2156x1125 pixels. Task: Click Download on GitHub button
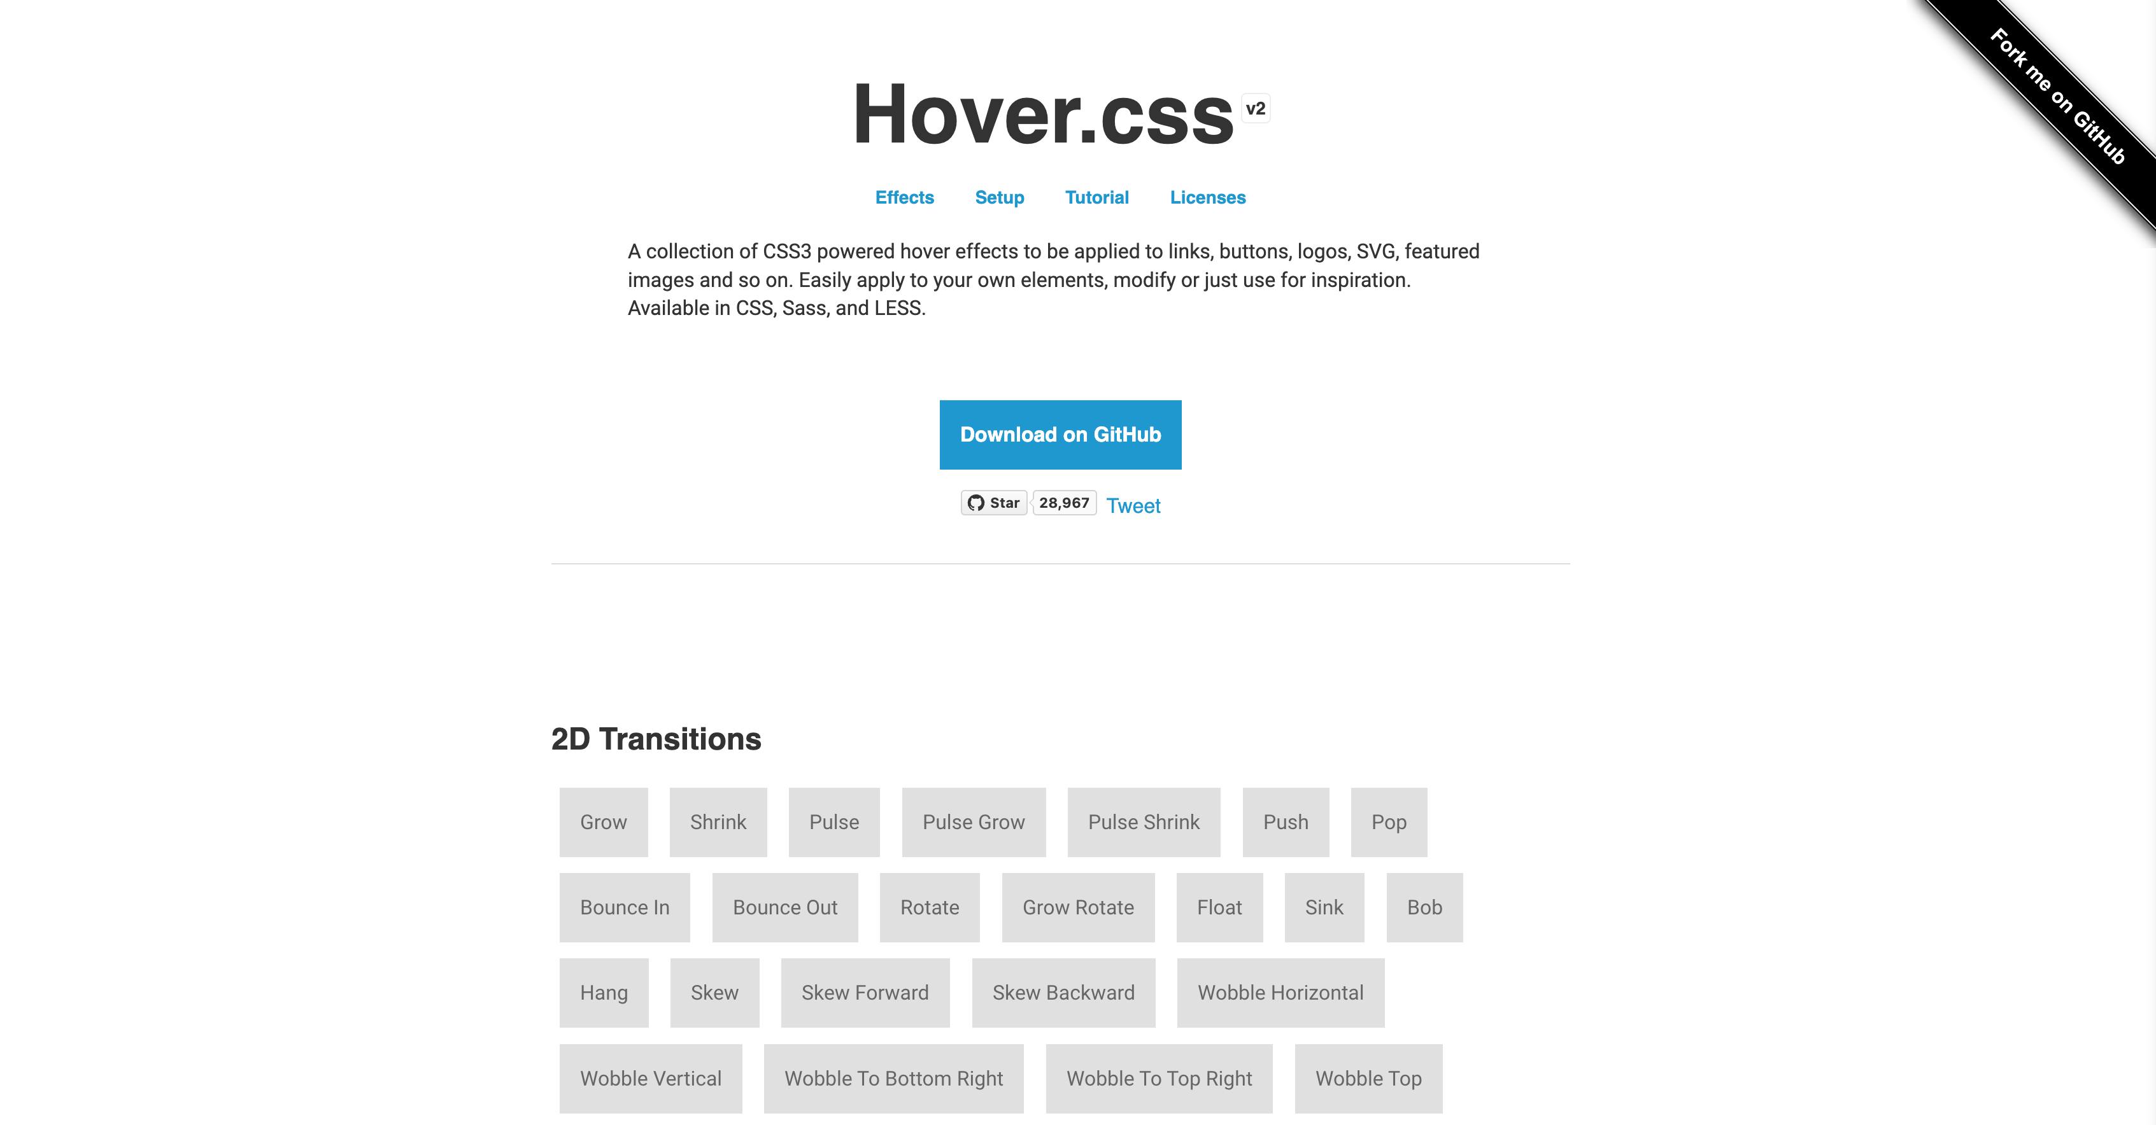point(1061,433)
